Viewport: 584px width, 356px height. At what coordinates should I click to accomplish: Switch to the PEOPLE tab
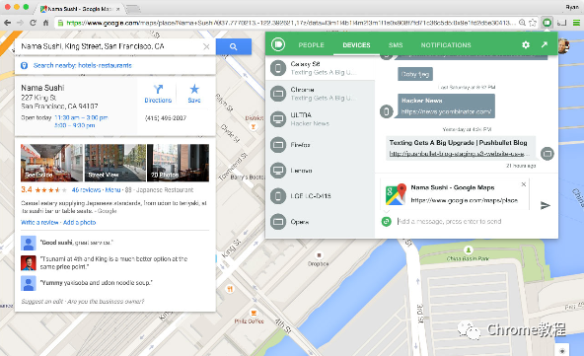click(311, 45)
